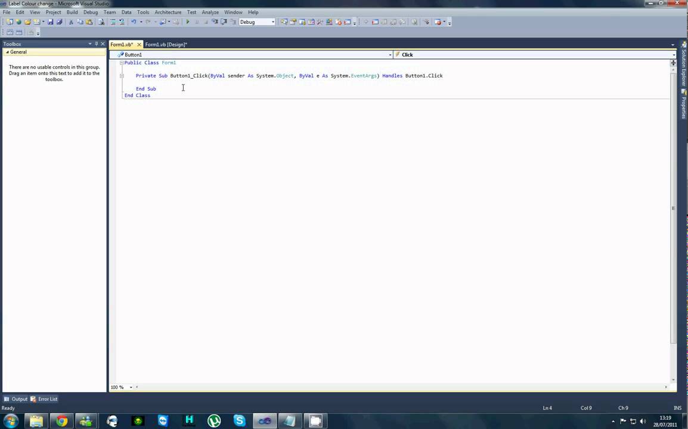
Task: Open the Build menu
Action: [x=72, y=13]
